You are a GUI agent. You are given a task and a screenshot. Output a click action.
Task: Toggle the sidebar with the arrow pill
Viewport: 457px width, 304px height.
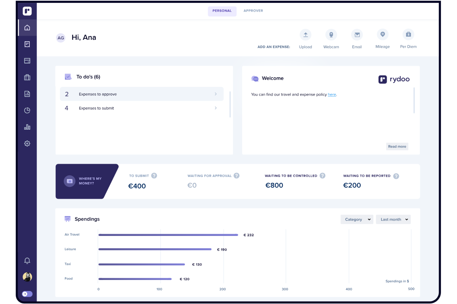click(x=27, y=294)
